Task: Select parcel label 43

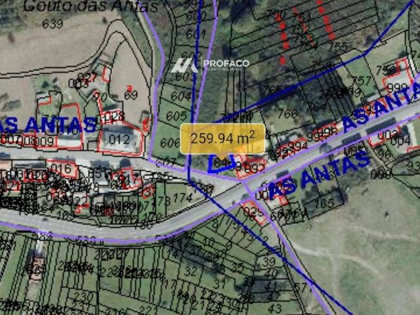Action: pos(274,308)
